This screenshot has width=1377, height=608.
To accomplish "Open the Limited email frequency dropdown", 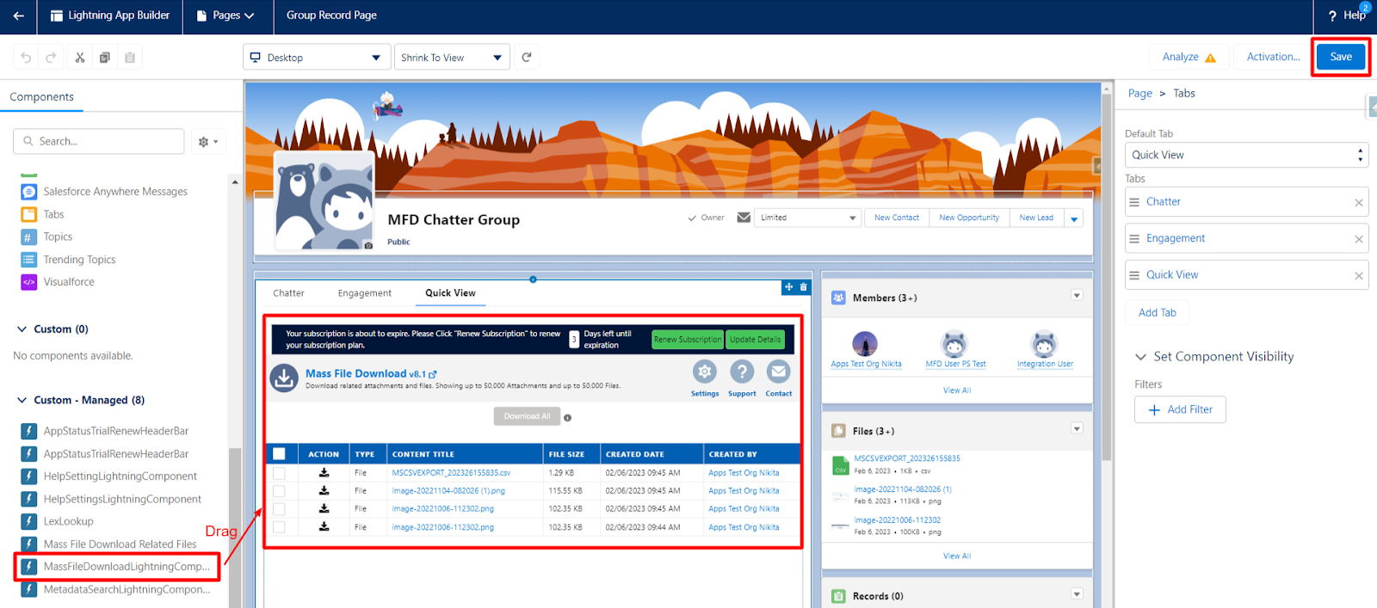I will pos(807,218).
